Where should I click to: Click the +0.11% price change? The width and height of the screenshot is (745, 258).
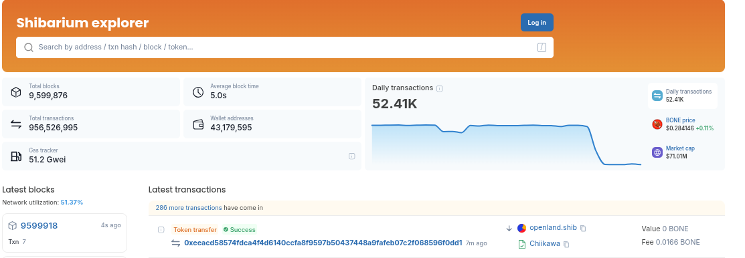[705, 128]
